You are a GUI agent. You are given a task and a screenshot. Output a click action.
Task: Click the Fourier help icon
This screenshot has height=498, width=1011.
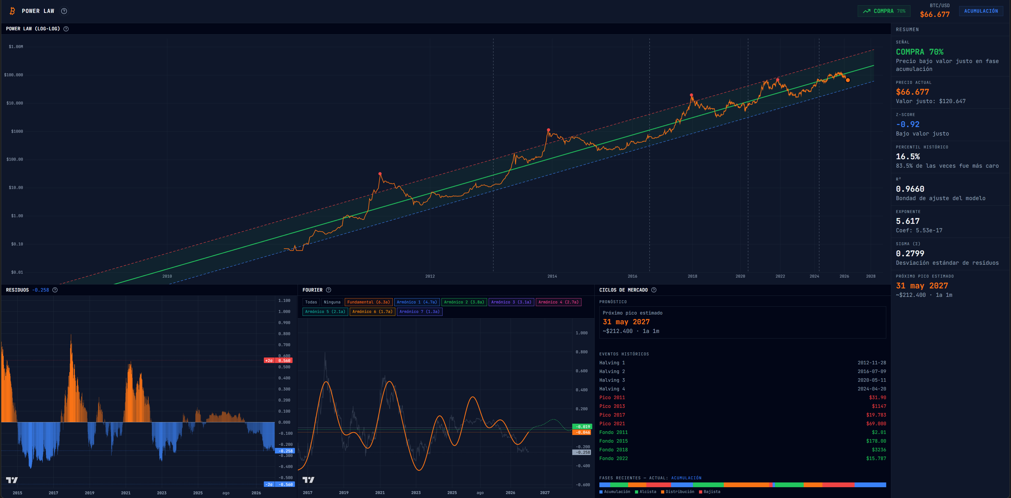click(328, 290)
